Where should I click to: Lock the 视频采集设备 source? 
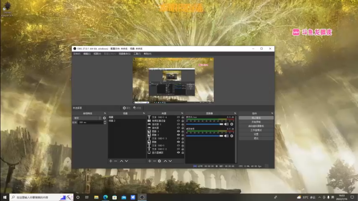(183, 121)
